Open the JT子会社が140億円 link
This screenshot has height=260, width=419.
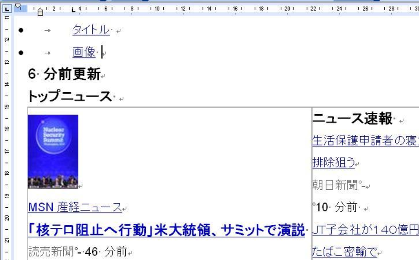pos(365,230)
